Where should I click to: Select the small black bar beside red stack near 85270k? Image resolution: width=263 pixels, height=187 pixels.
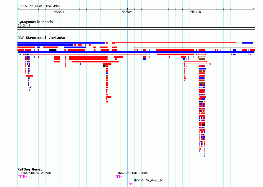click(x=104, y=66)
